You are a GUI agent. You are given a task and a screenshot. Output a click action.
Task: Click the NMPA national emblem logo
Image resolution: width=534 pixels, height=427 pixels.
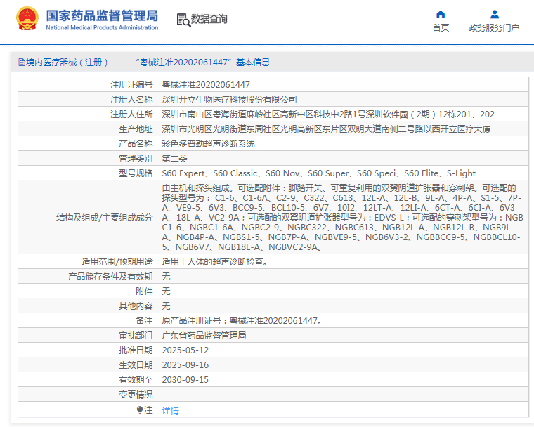click(x=27, y=19)
